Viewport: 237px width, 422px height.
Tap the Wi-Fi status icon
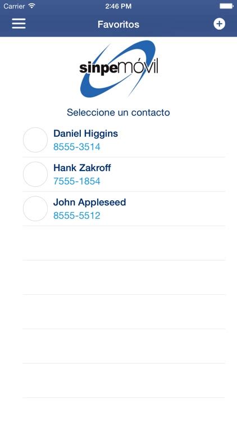(x=32, y=6)
